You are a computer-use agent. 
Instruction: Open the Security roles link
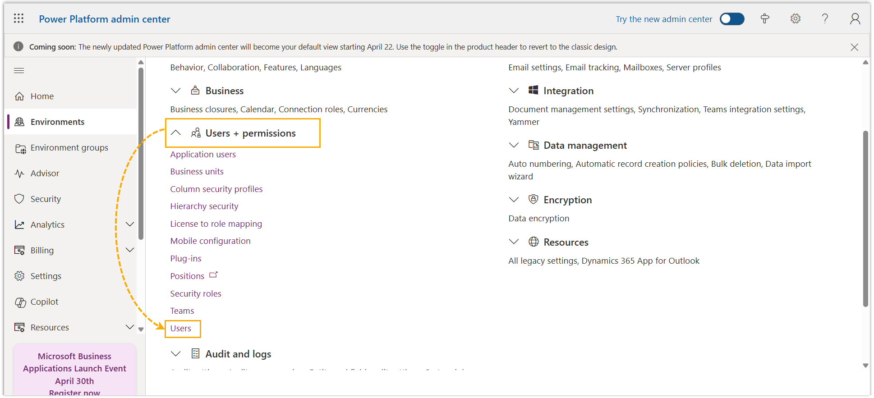(x=196, y=294)
